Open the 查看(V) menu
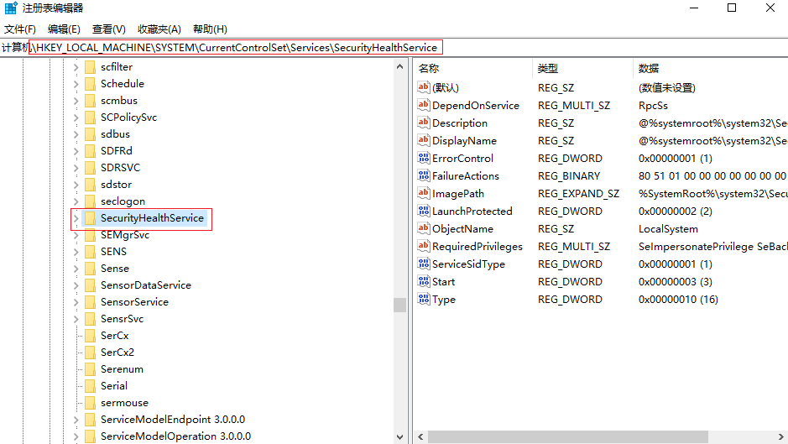The image size is (788, 444). point(108,29)
